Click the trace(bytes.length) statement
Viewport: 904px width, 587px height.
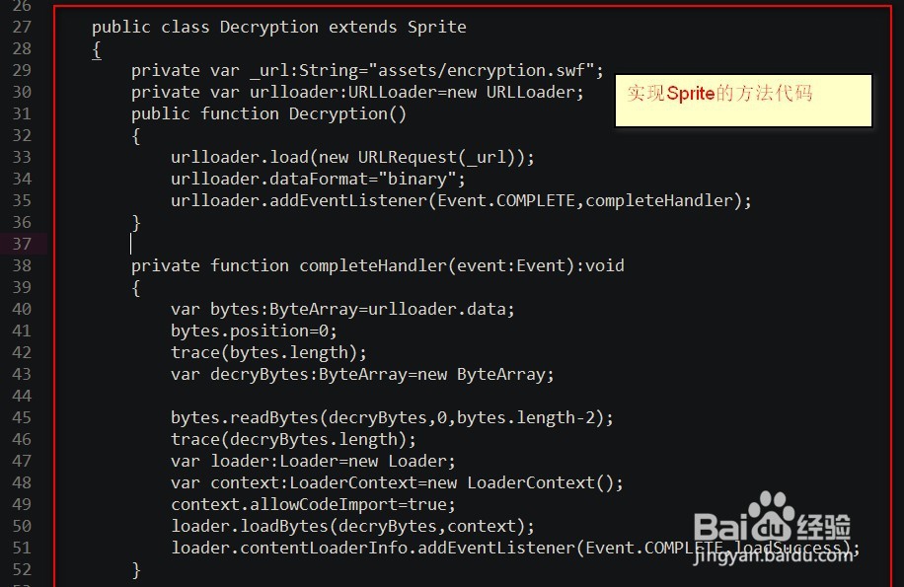[268, 352]
